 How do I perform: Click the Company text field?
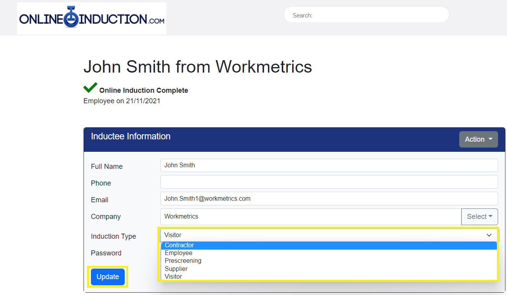coord(310,217)
